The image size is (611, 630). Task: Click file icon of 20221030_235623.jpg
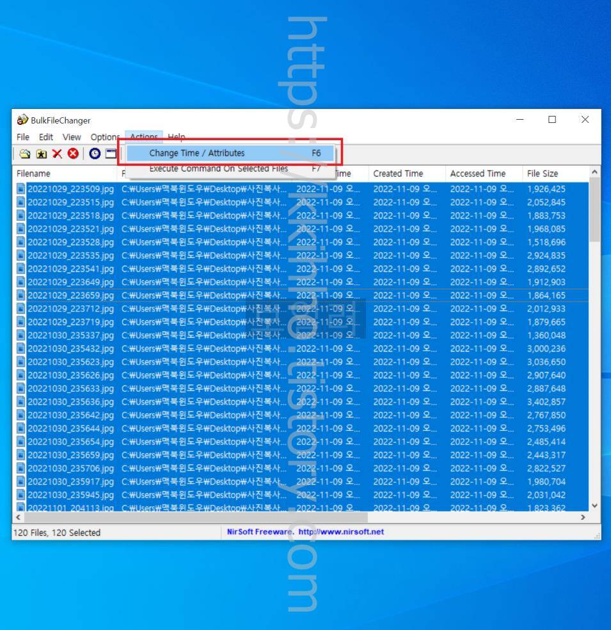point(20,362)
